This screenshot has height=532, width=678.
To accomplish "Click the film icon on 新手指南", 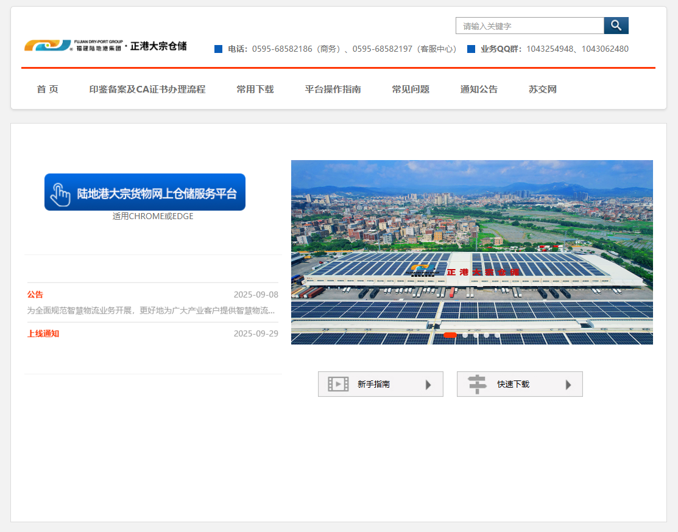I will [x=337, y=383].
